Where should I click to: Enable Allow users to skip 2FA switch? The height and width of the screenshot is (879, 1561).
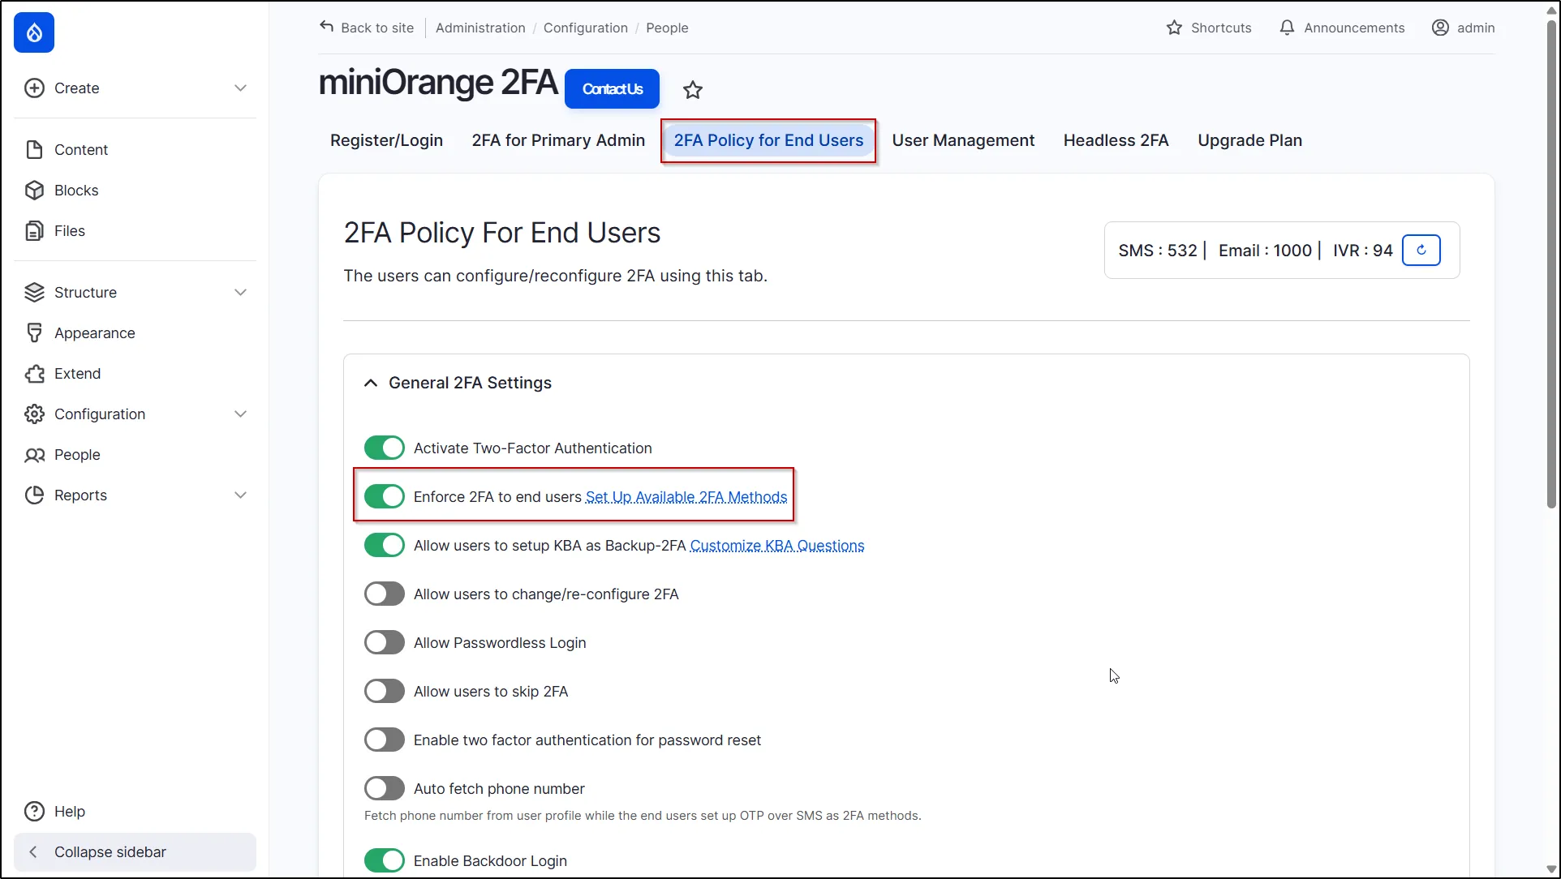[x=384, y=692]
